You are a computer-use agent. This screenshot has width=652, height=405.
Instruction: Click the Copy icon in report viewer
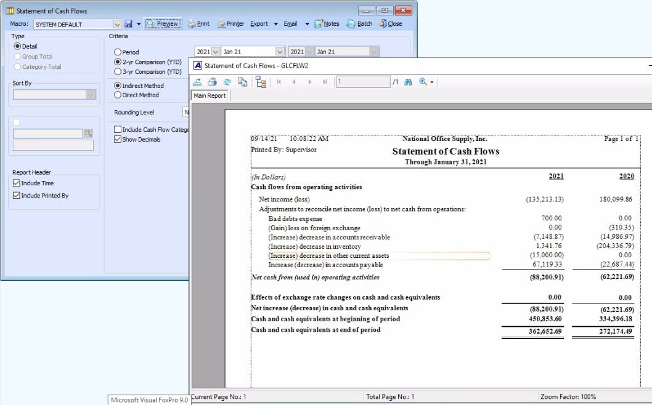coord(242,82)
